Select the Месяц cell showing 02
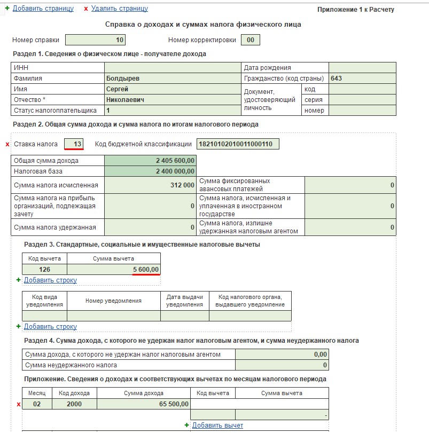 pos(37,404)
